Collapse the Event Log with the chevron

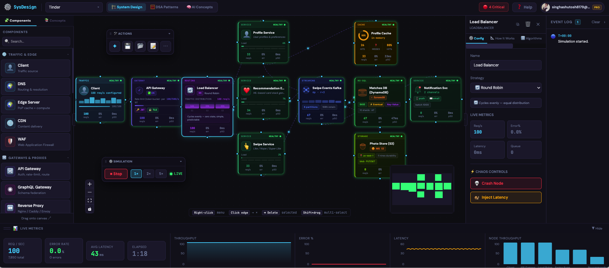pyautogui.click(x=604, y=22)
